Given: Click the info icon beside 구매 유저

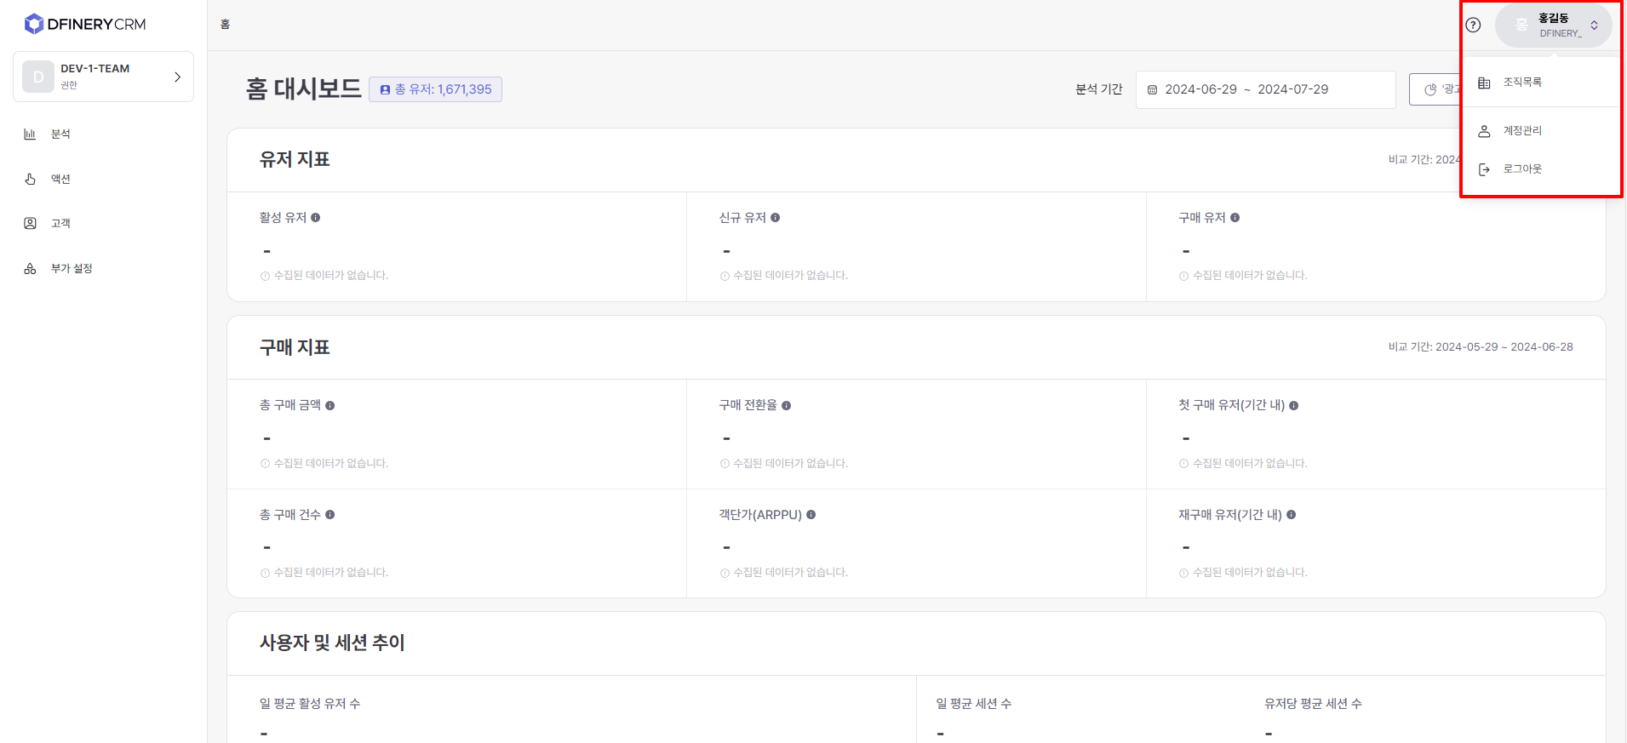Looking at the screenshot, I should [1235, 218].
